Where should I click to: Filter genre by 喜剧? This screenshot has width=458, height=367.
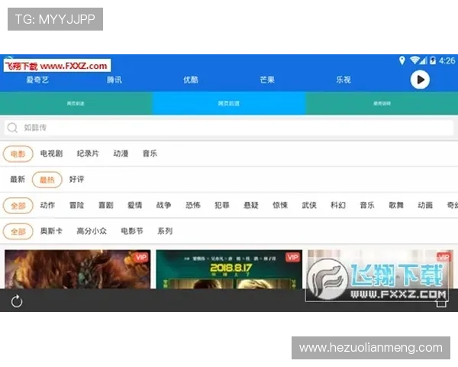[x=106, y=205]
